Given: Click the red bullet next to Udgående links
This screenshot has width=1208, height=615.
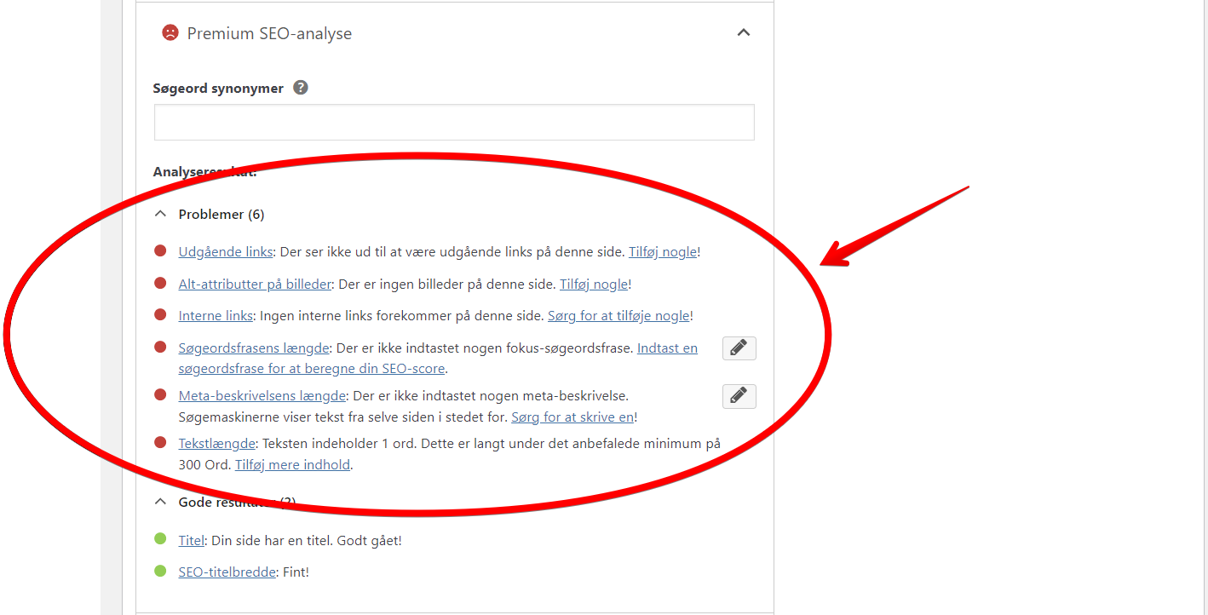Looking at the screenshot, I should 160,251.
